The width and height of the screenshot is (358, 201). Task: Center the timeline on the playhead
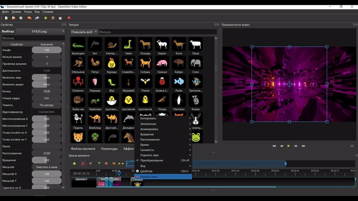pyautogui.click(x=121, y=164)
